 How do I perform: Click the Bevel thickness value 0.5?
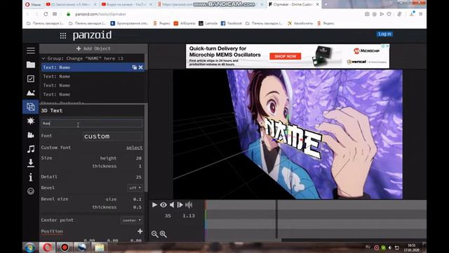click(138, 207)
